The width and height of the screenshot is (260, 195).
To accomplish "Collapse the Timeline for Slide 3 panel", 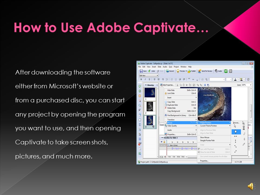I will [x=162, y=138].
